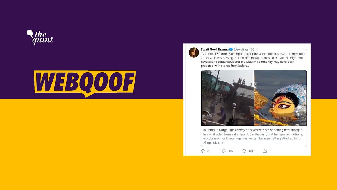Image resolution: width=337 pixels, height=190 pixels.
Task: Click the 306 retweet count
Action: [230, 151]
